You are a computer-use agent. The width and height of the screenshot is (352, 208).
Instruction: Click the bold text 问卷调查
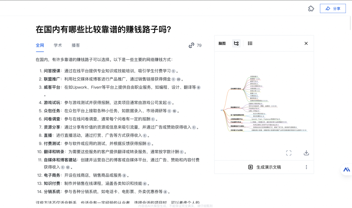coord(52,119)
